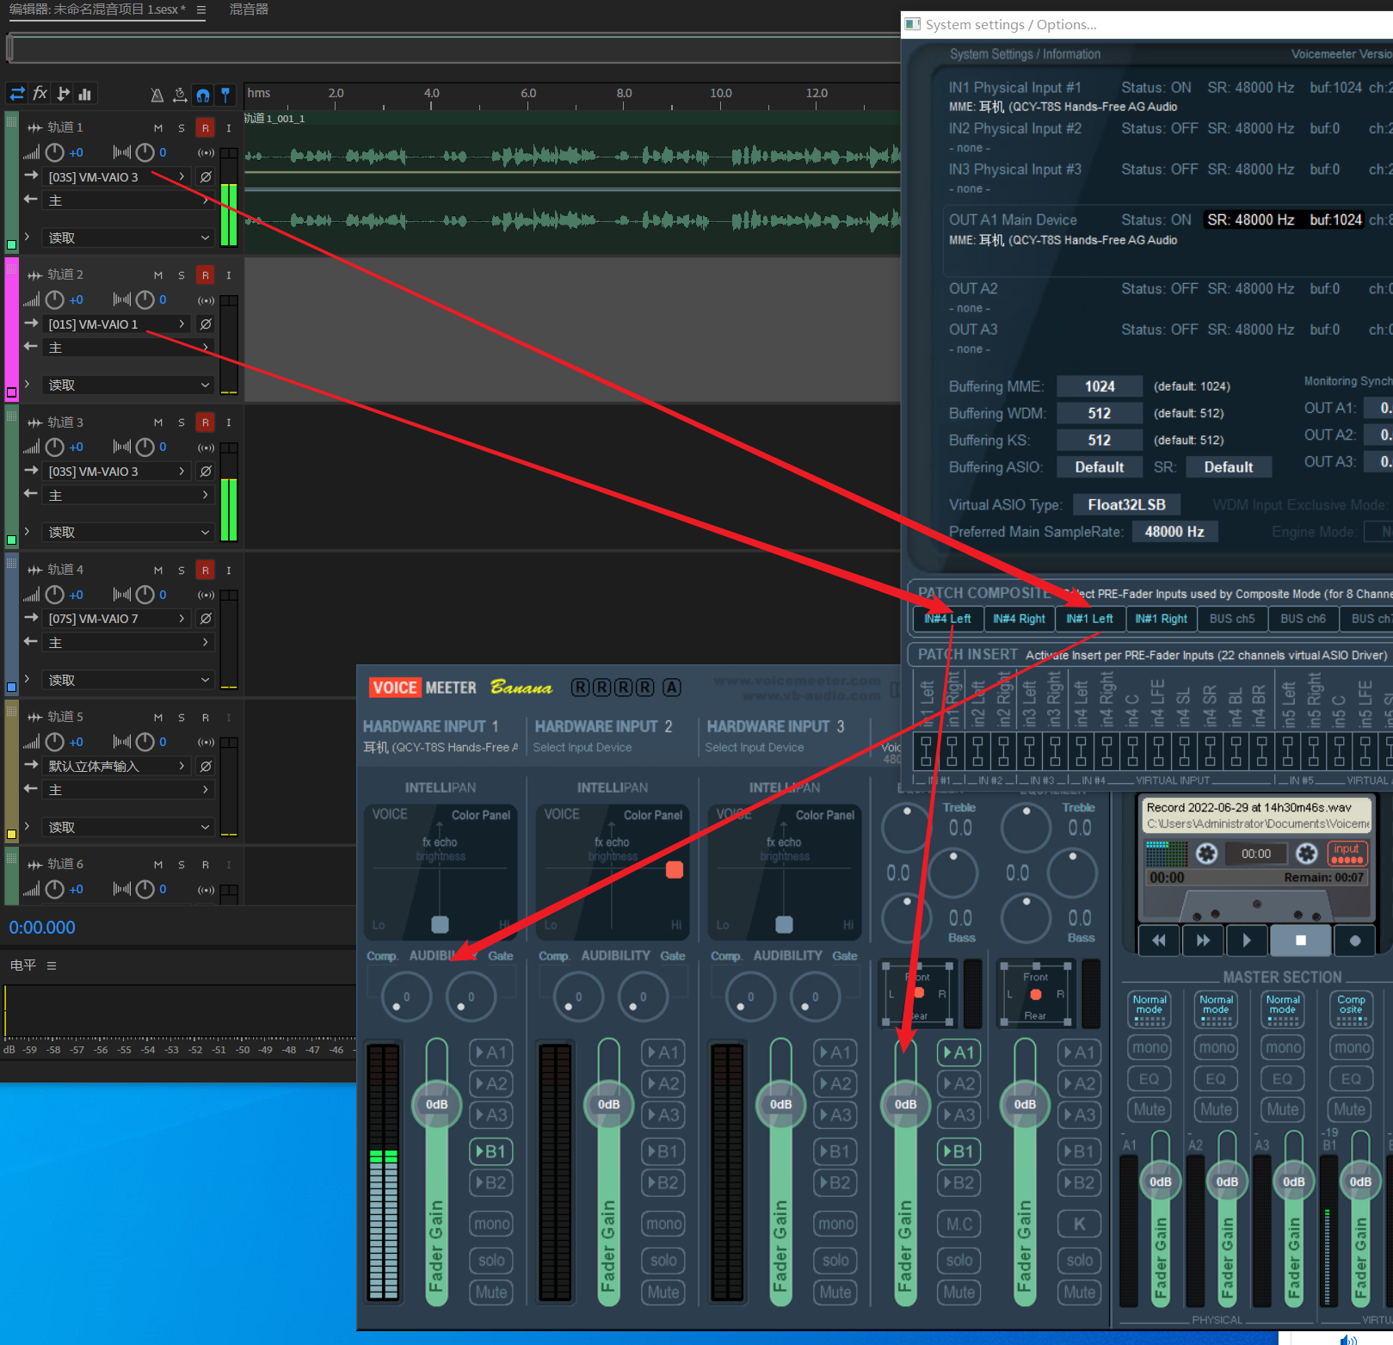The image size is (1393, 1345).
Task: Click the fx effects icon in multitrack toolbar
Action: (x=40, y=94)
